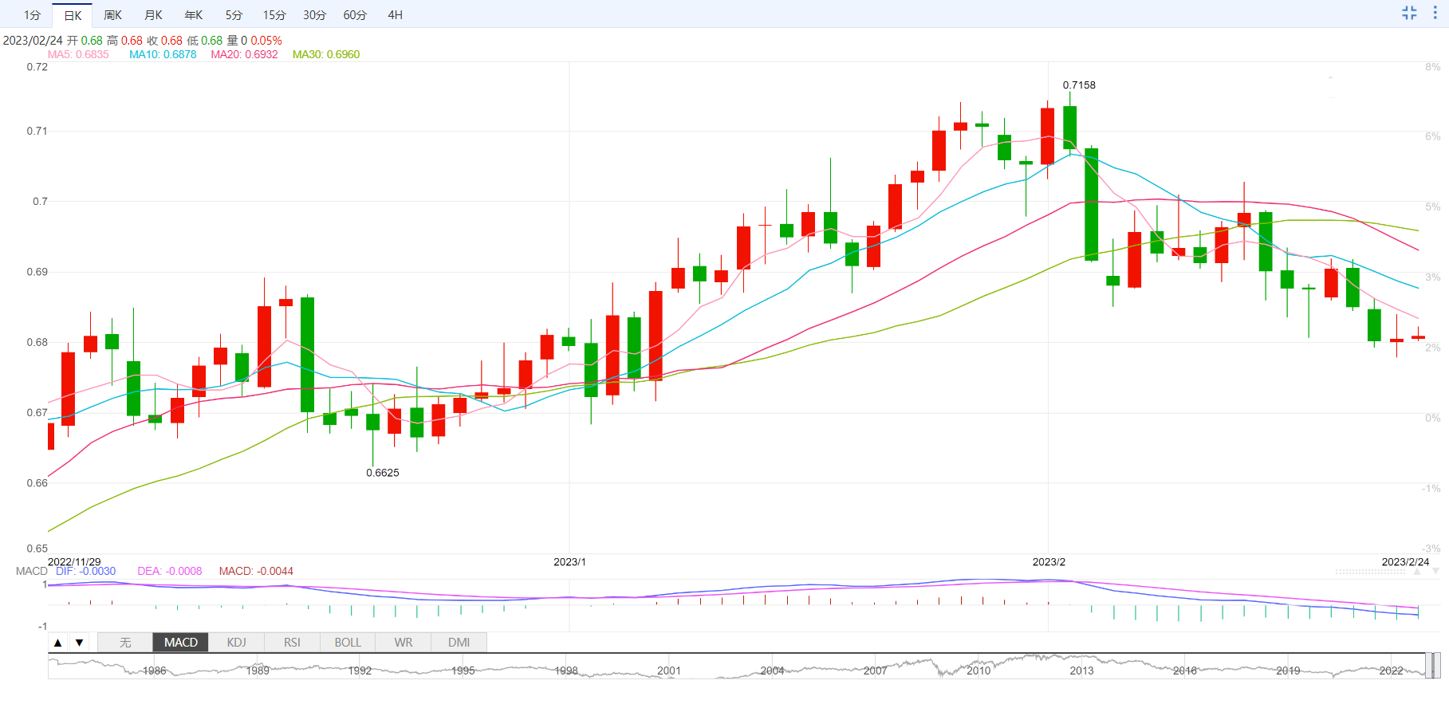
Task: Show the DMI indicator
Action: click(x=459, y=643)
